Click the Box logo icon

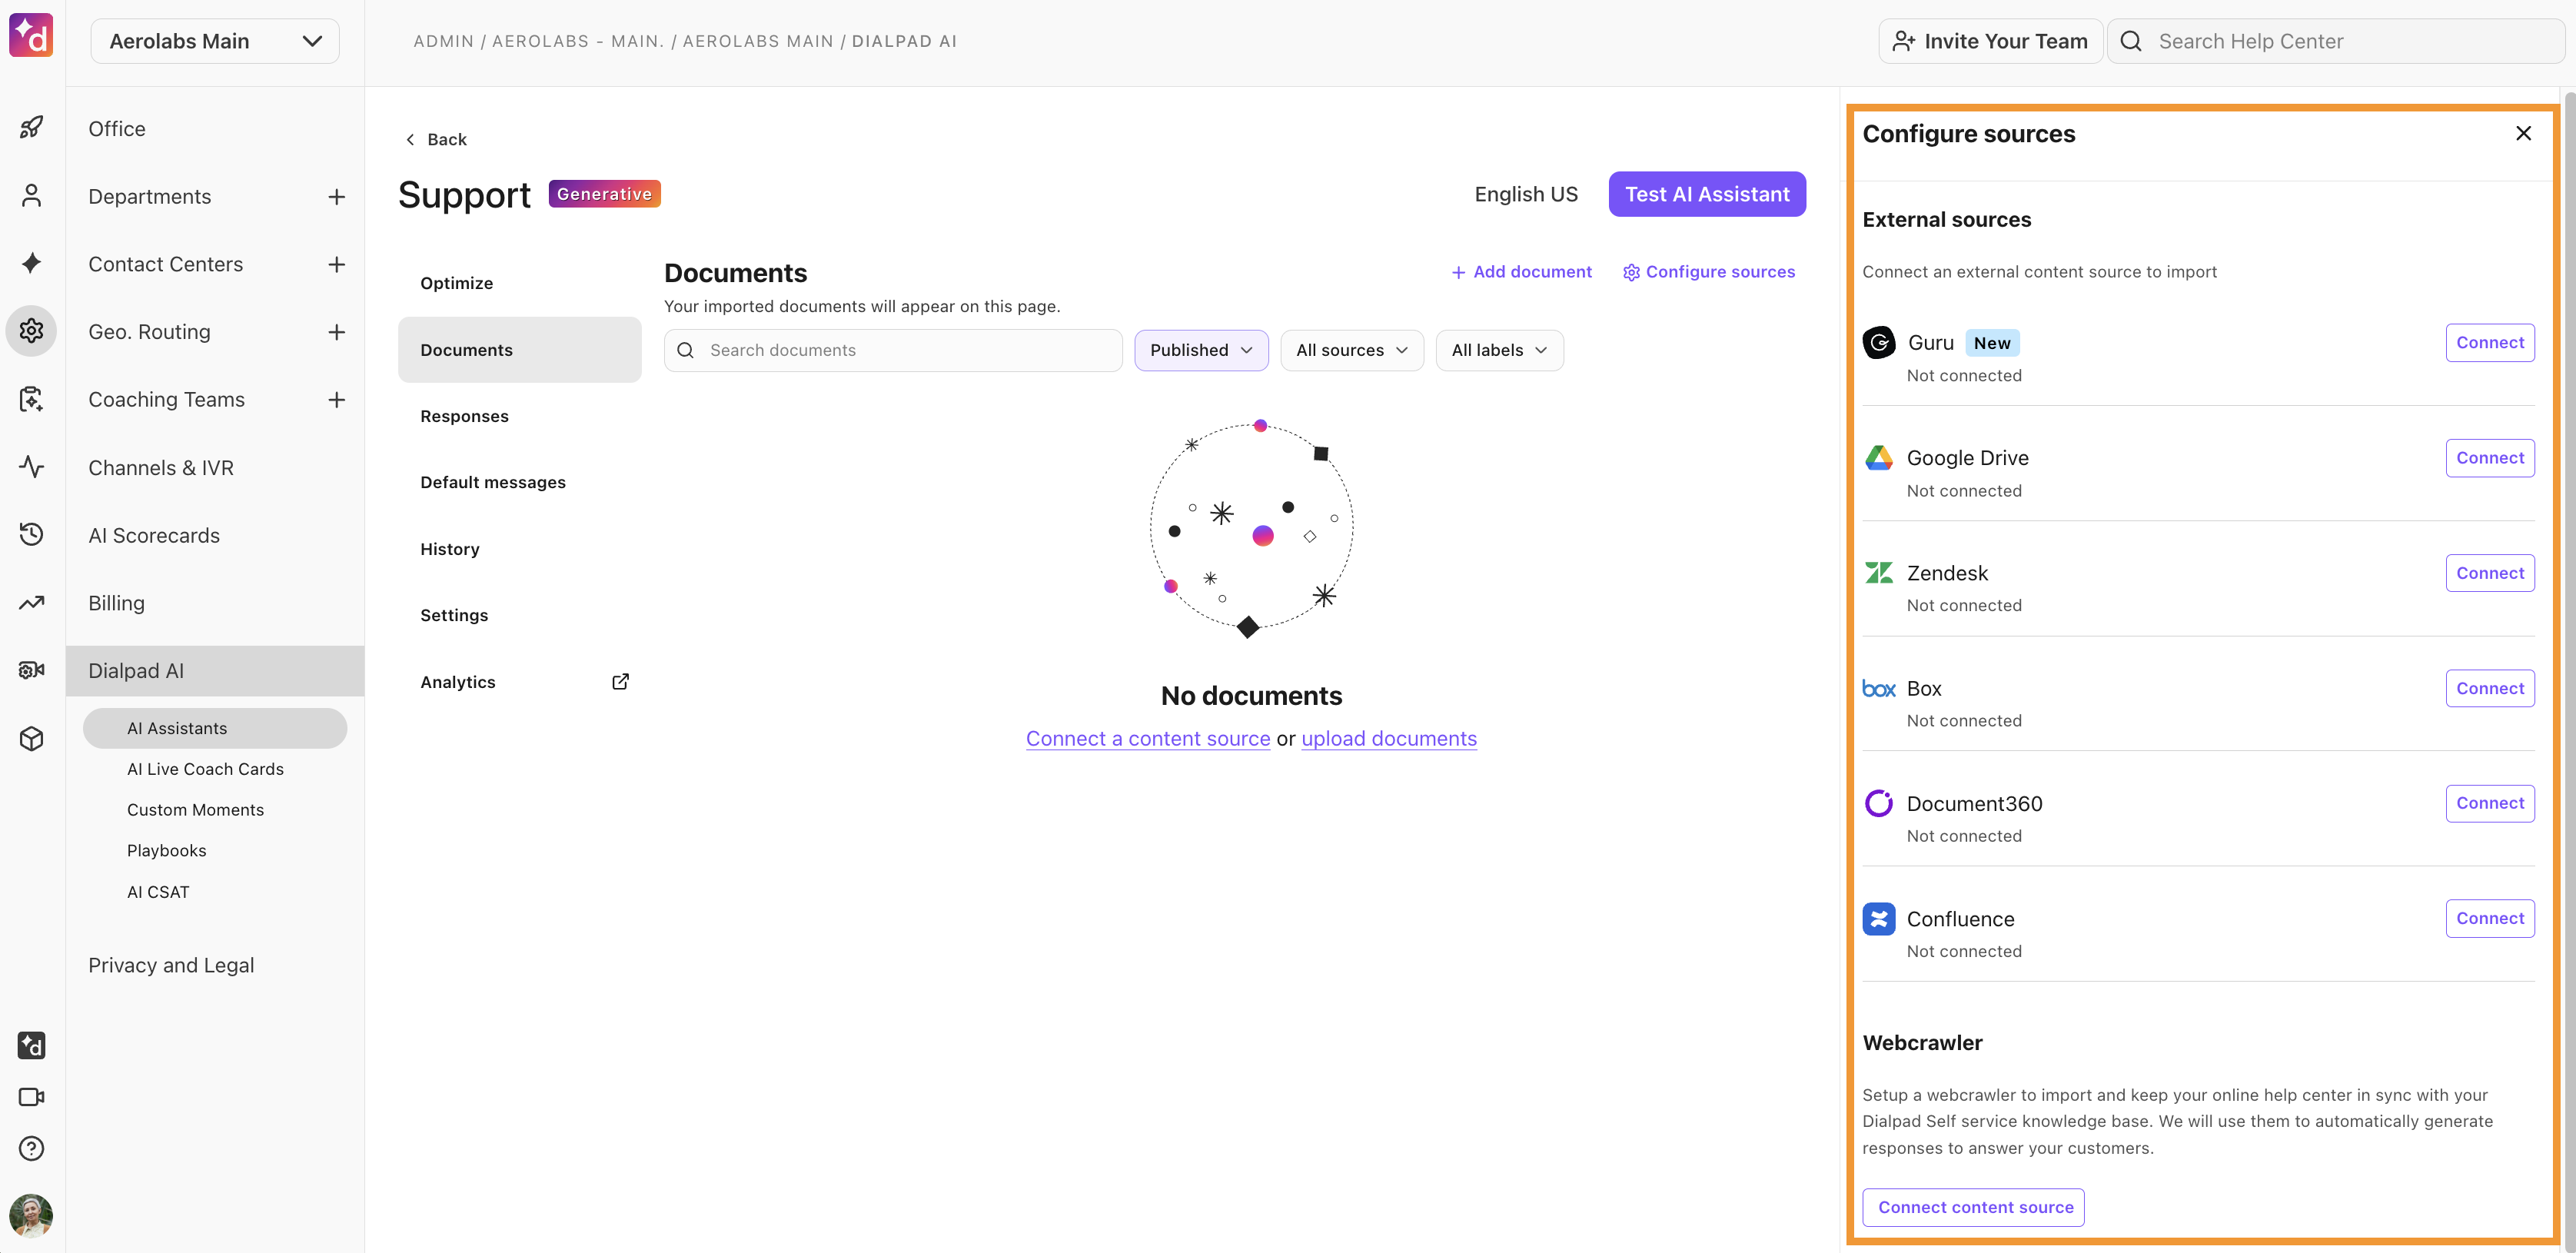[1879, 689]
